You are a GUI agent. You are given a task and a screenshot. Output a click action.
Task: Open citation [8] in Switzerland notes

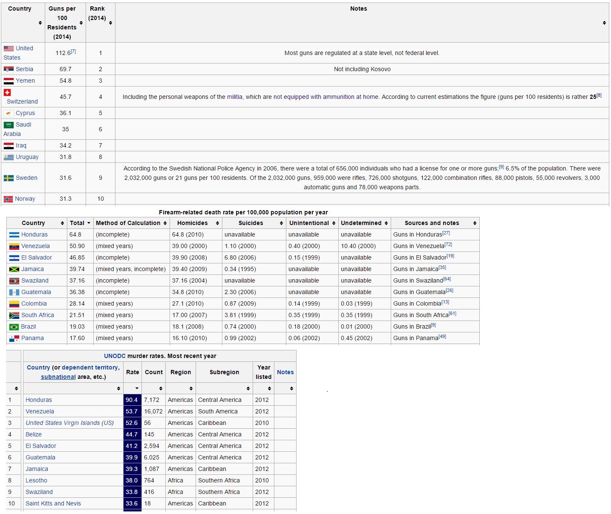pos(599,95)
